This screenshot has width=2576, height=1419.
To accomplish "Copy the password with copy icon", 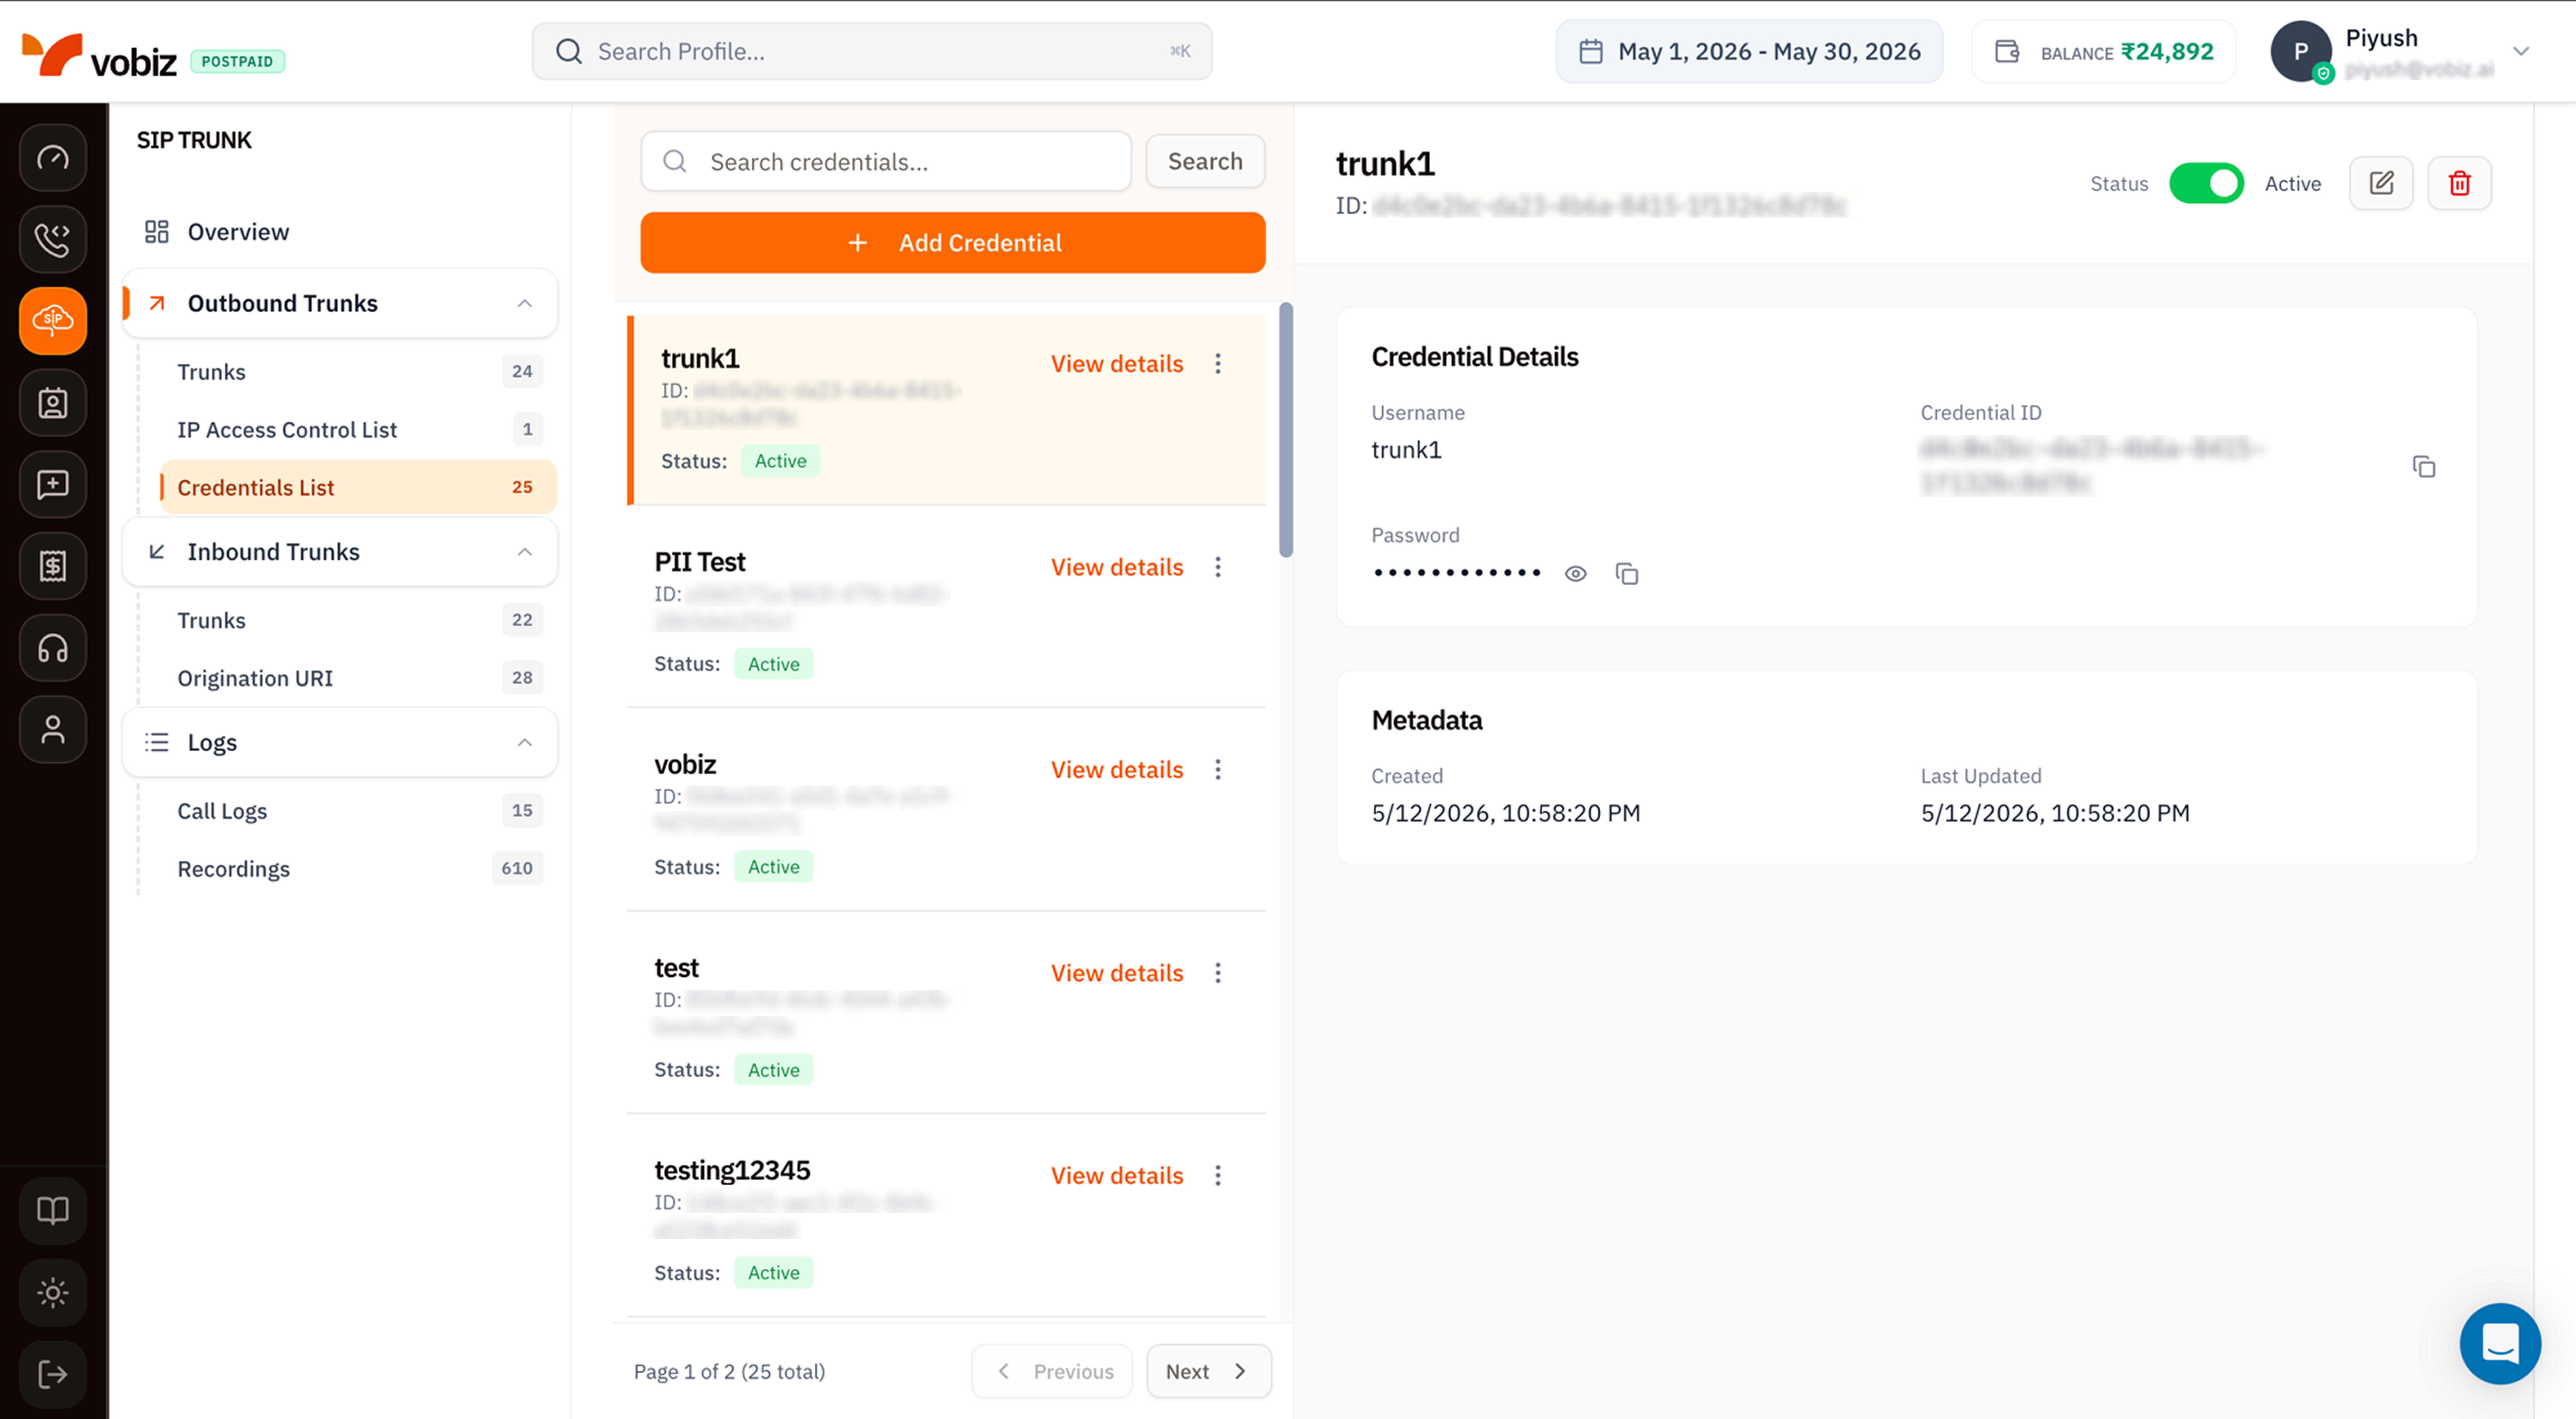I will 1627,574.
